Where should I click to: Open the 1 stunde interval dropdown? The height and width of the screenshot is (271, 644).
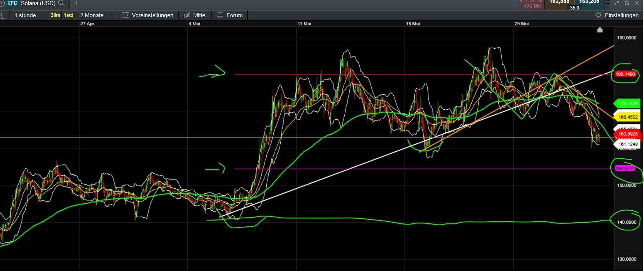click(x=25, y=15)
